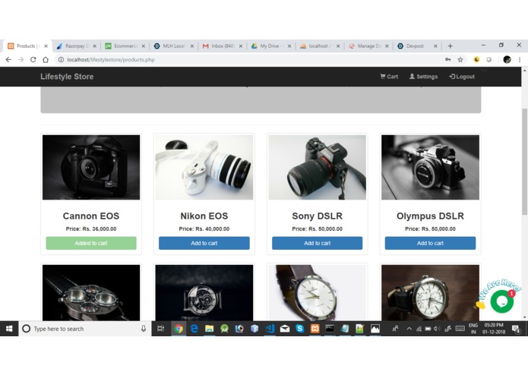This screenshot has width=528, height=375.
Task: Open the Photos app taskbar icon
Action: [x=375, y=329]
